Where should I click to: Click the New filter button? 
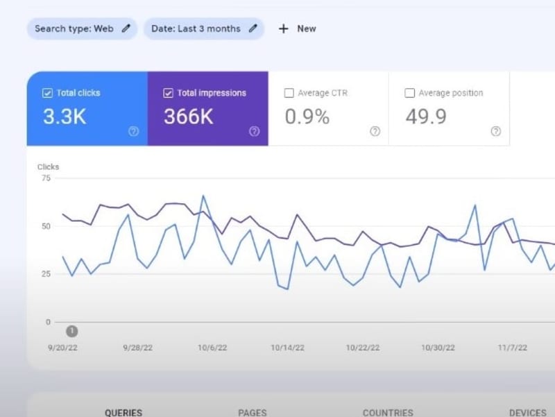pos(298,28)
